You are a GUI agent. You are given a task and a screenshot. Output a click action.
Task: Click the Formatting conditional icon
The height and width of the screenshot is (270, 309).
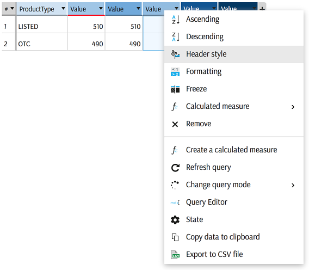pos(175,72)
